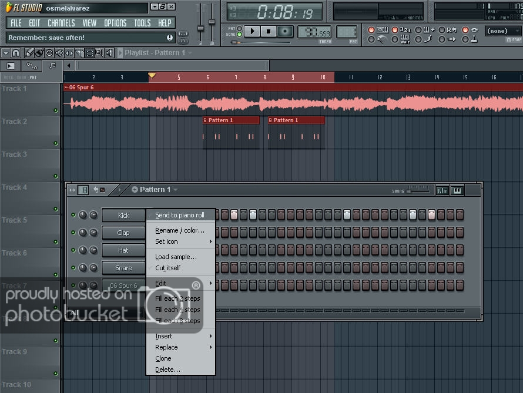Open the snap (none) dropdown
Image resolution: width=523 pixels, height=393 pixels.
(x=502, y=31)
